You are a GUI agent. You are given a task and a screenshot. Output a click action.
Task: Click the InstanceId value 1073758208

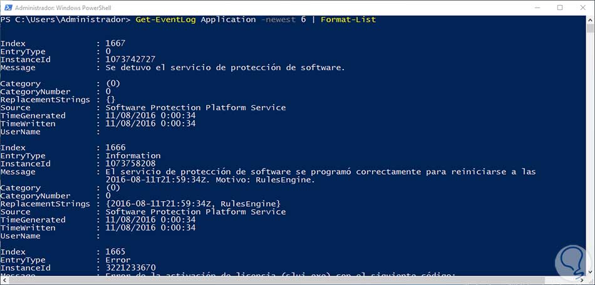click(130, 163)
